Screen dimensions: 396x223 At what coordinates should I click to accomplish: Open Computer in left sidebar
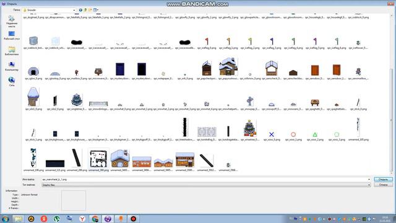[12, 66]
